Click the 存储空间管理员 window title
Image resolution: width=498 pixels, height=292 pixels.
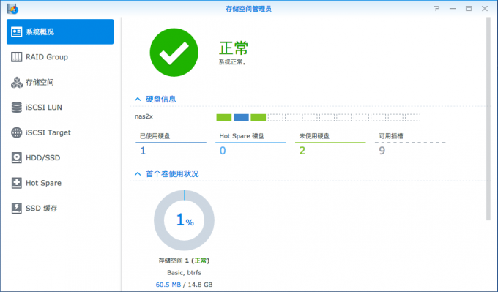click(249, 9)
